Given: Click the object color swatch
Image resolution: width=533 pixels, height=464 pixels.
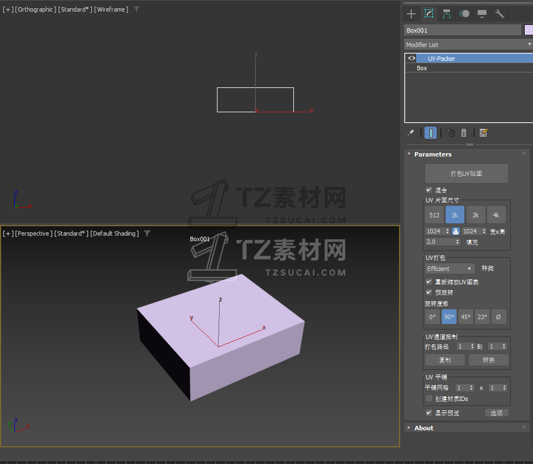Looking at the screenshot, I should [528, 30].
